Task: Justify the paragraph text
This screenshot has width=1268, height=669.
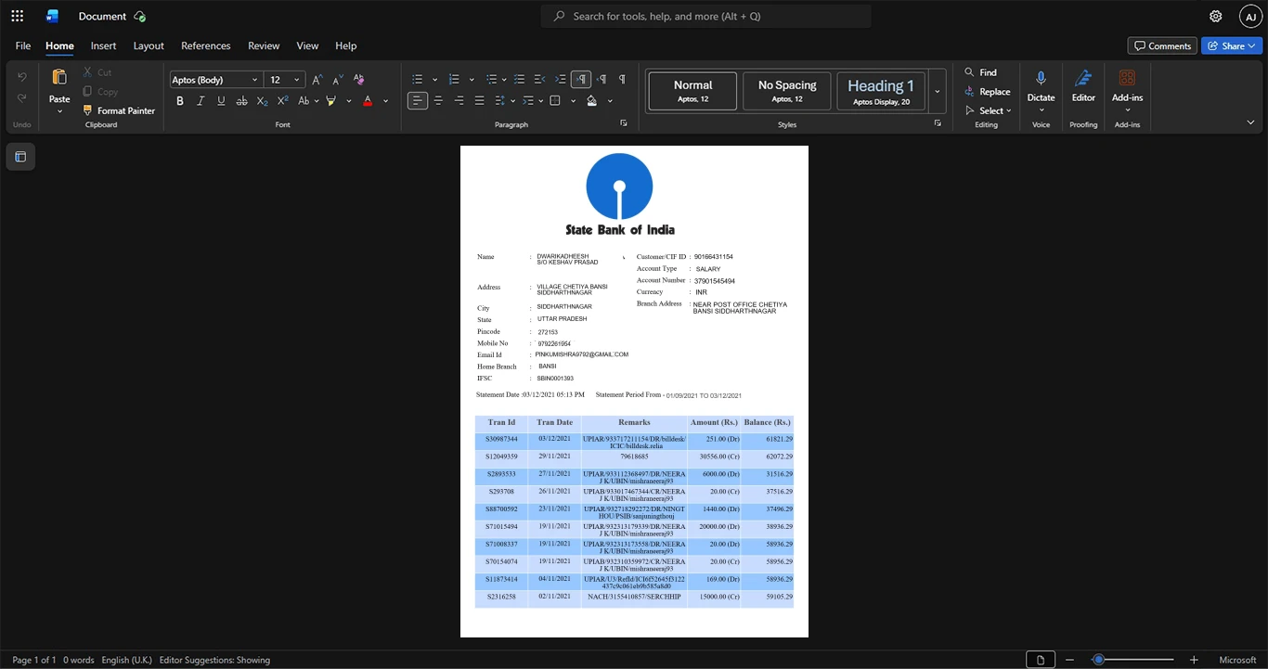Action: [x=479, y=100]
